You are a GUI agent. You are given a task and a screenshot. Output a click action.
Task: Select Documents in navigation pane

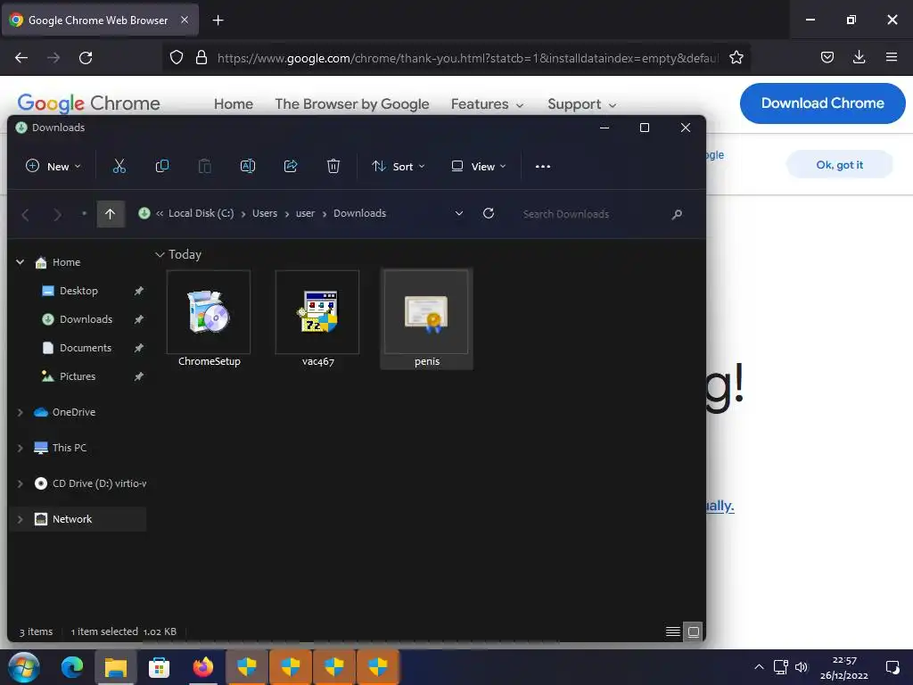coord(86,348)
